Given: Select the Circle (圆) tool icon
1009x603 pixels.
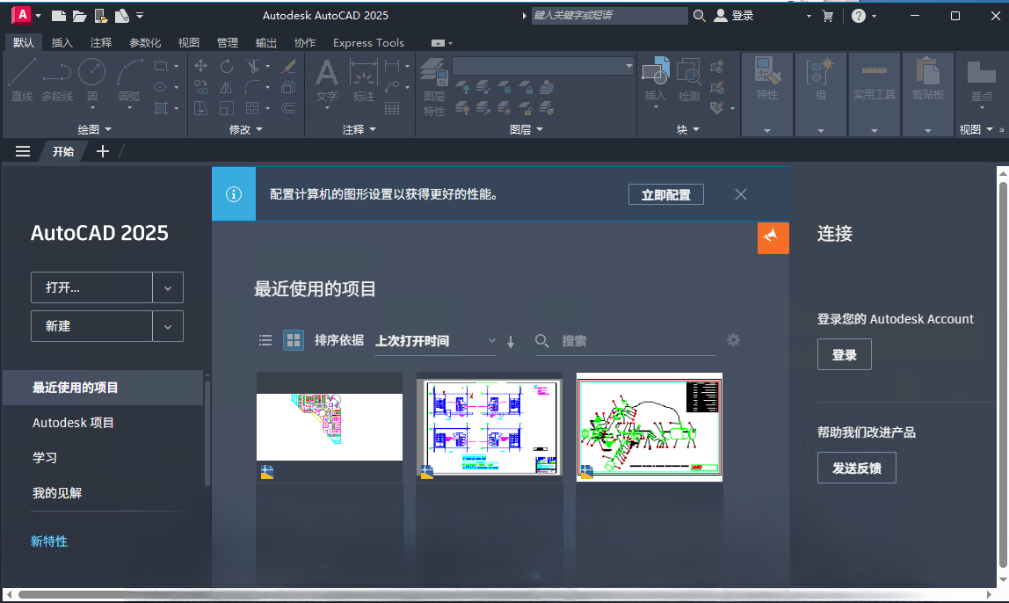Looking at the screenshot, I should 92,71.
